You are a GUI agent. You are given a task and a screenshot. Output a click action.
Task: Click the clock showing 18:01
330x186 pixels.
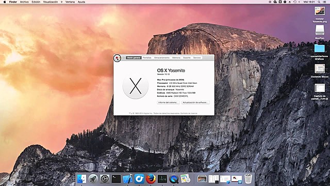309,2
